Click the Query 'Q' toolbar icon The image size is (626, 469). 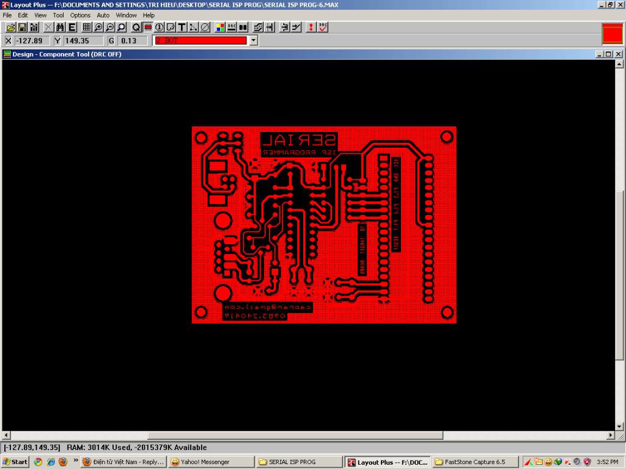click(x=136, y=27)
